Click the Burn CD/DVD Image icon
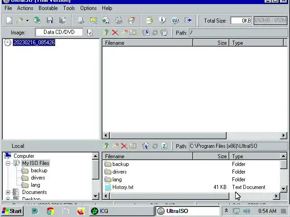This screenshot has width=290, height=217. (131, 20)
